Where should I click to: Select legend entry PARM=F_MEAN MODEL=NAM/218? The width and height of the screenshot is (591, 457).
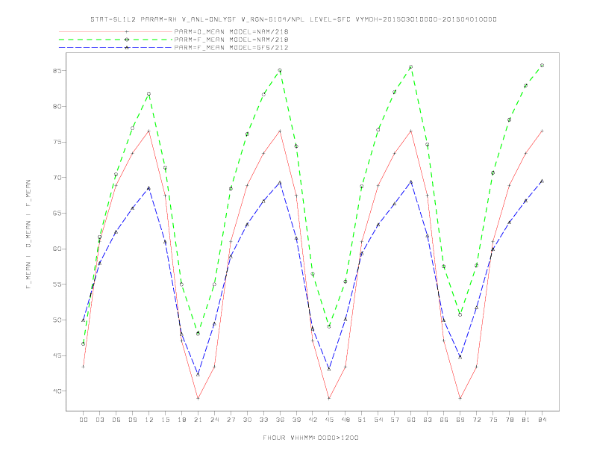[x=231, y=40]
